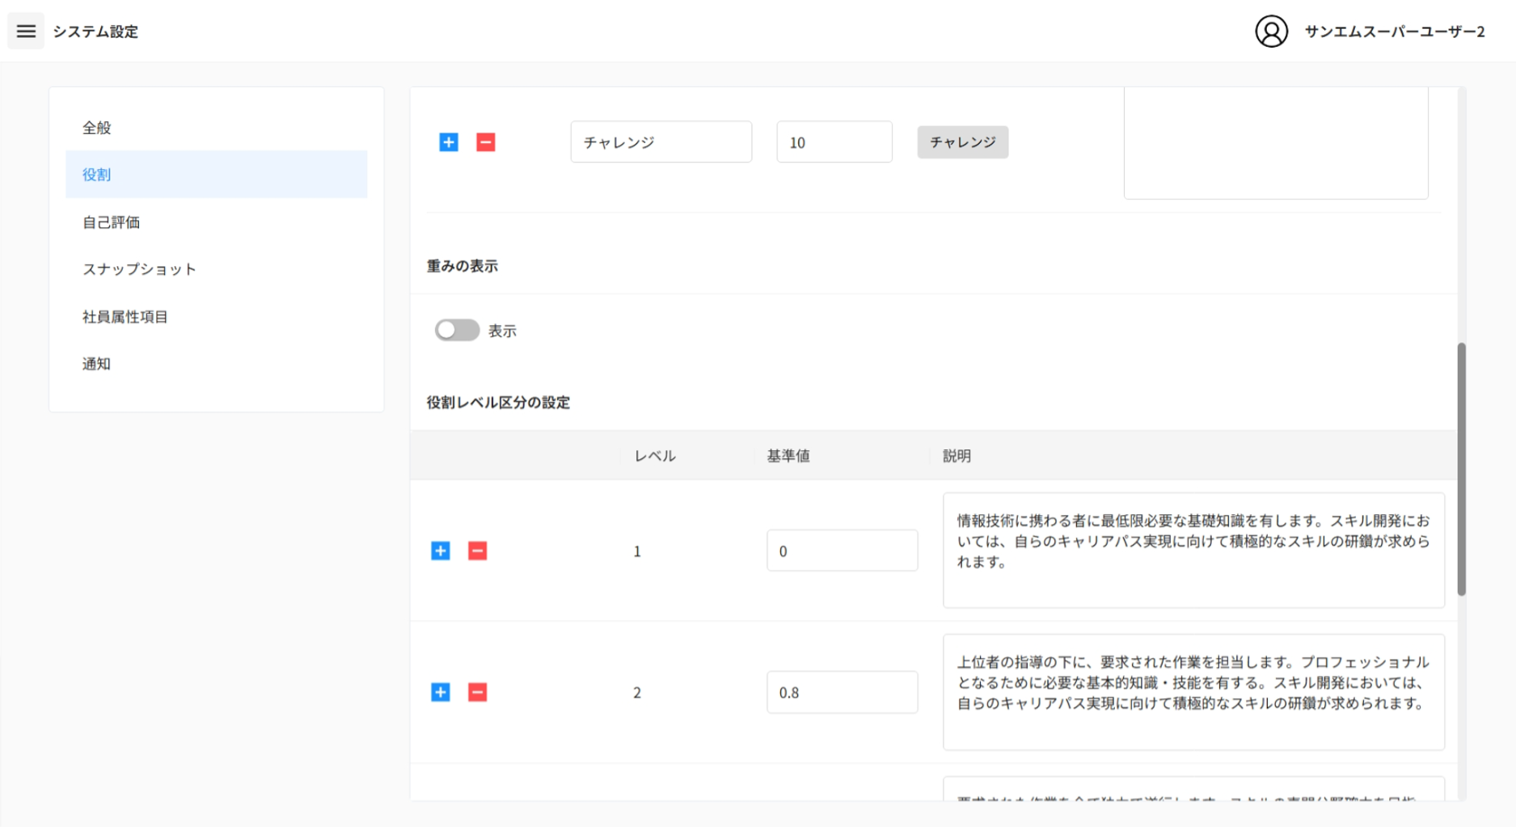Delete the level 1 row
This screenshot has width=1516, height=827.
(478, 551)
